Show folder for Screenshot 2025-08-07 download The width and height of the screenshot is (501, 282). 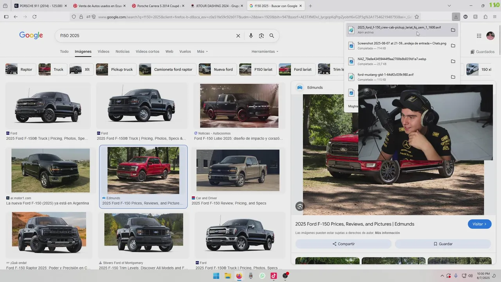(453, 45)
